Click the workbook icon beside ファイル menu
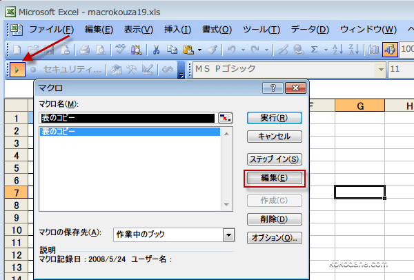 pos(17,29)
